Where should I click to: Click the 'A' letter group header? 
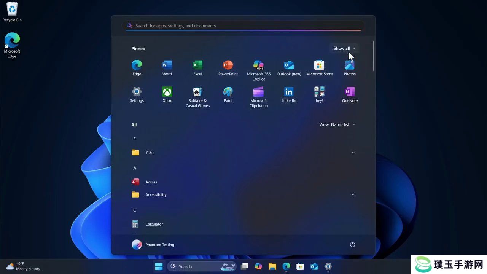135,168
